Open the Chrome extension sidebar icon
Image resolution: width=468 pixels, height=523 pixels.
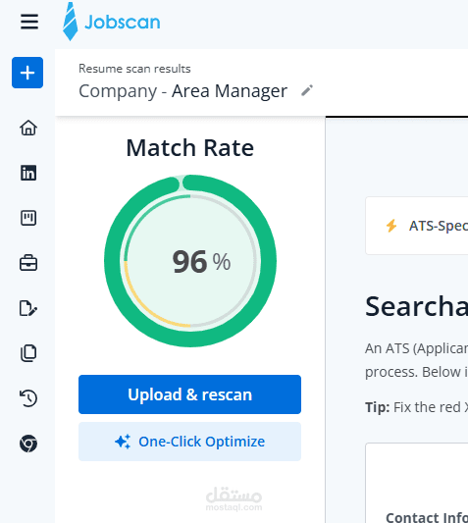(x=28, y=444)
